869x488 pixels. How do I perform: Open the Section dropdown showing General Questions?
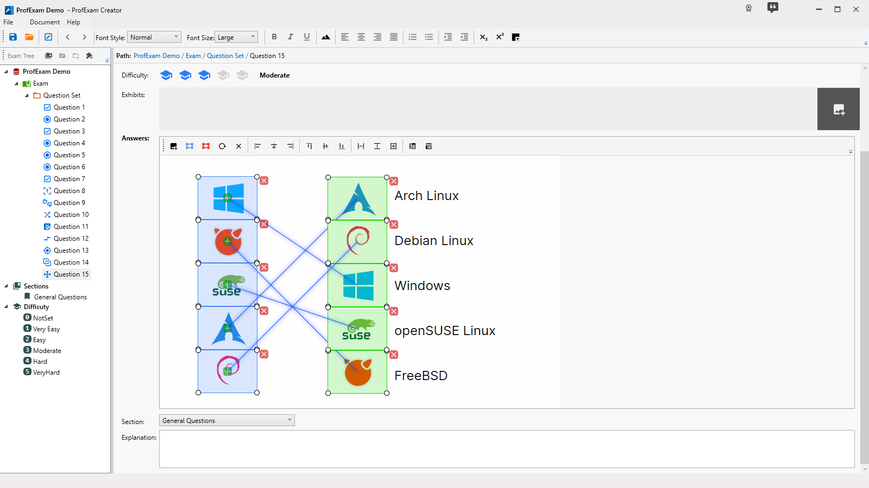click(226, 420)
